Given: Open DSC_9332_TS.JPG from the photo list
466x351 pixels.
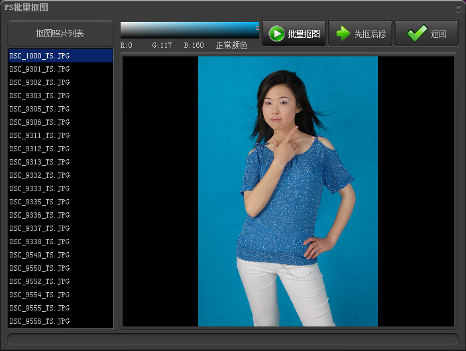Looking at the screenshot, I should pyautogui.click(x=40, y=175).
